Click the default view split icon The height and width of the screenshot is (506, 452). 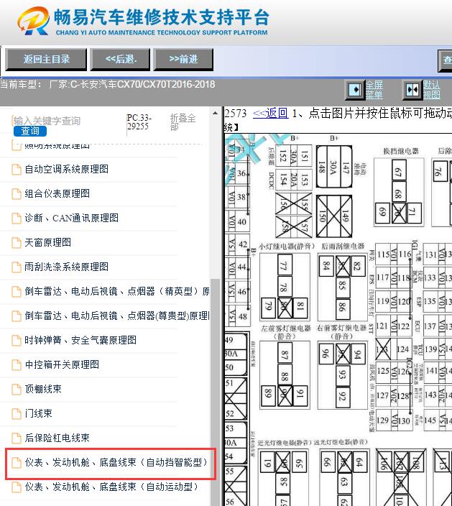[x=412, y=89]
